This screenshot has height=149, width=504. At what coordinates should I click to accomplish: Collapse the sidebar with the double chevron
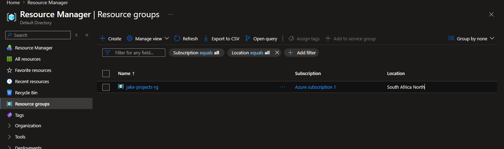87,35
